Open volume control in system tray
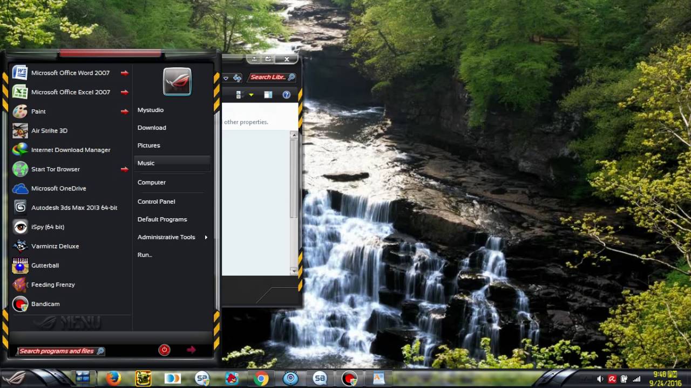Screen dimensions: 691x388 [600, 379]
